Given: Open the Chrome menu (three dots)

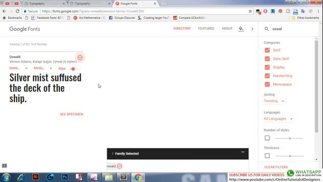Looking at the screenshot, I should click(x=318, y=11).
